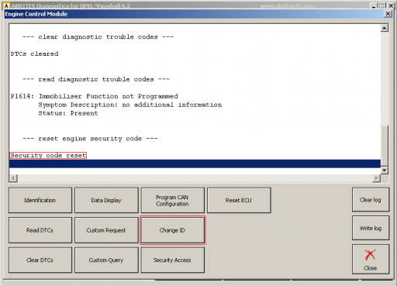Image resolution: width=397 pixels, height=286 pixels.
Task: Click the horizontal scroll right arrow
Action: tap(377, 178)
